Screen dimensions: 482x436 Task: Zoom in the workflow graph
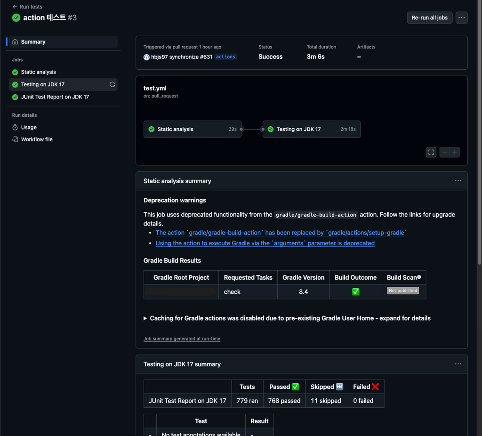click(x=455, y=152)
